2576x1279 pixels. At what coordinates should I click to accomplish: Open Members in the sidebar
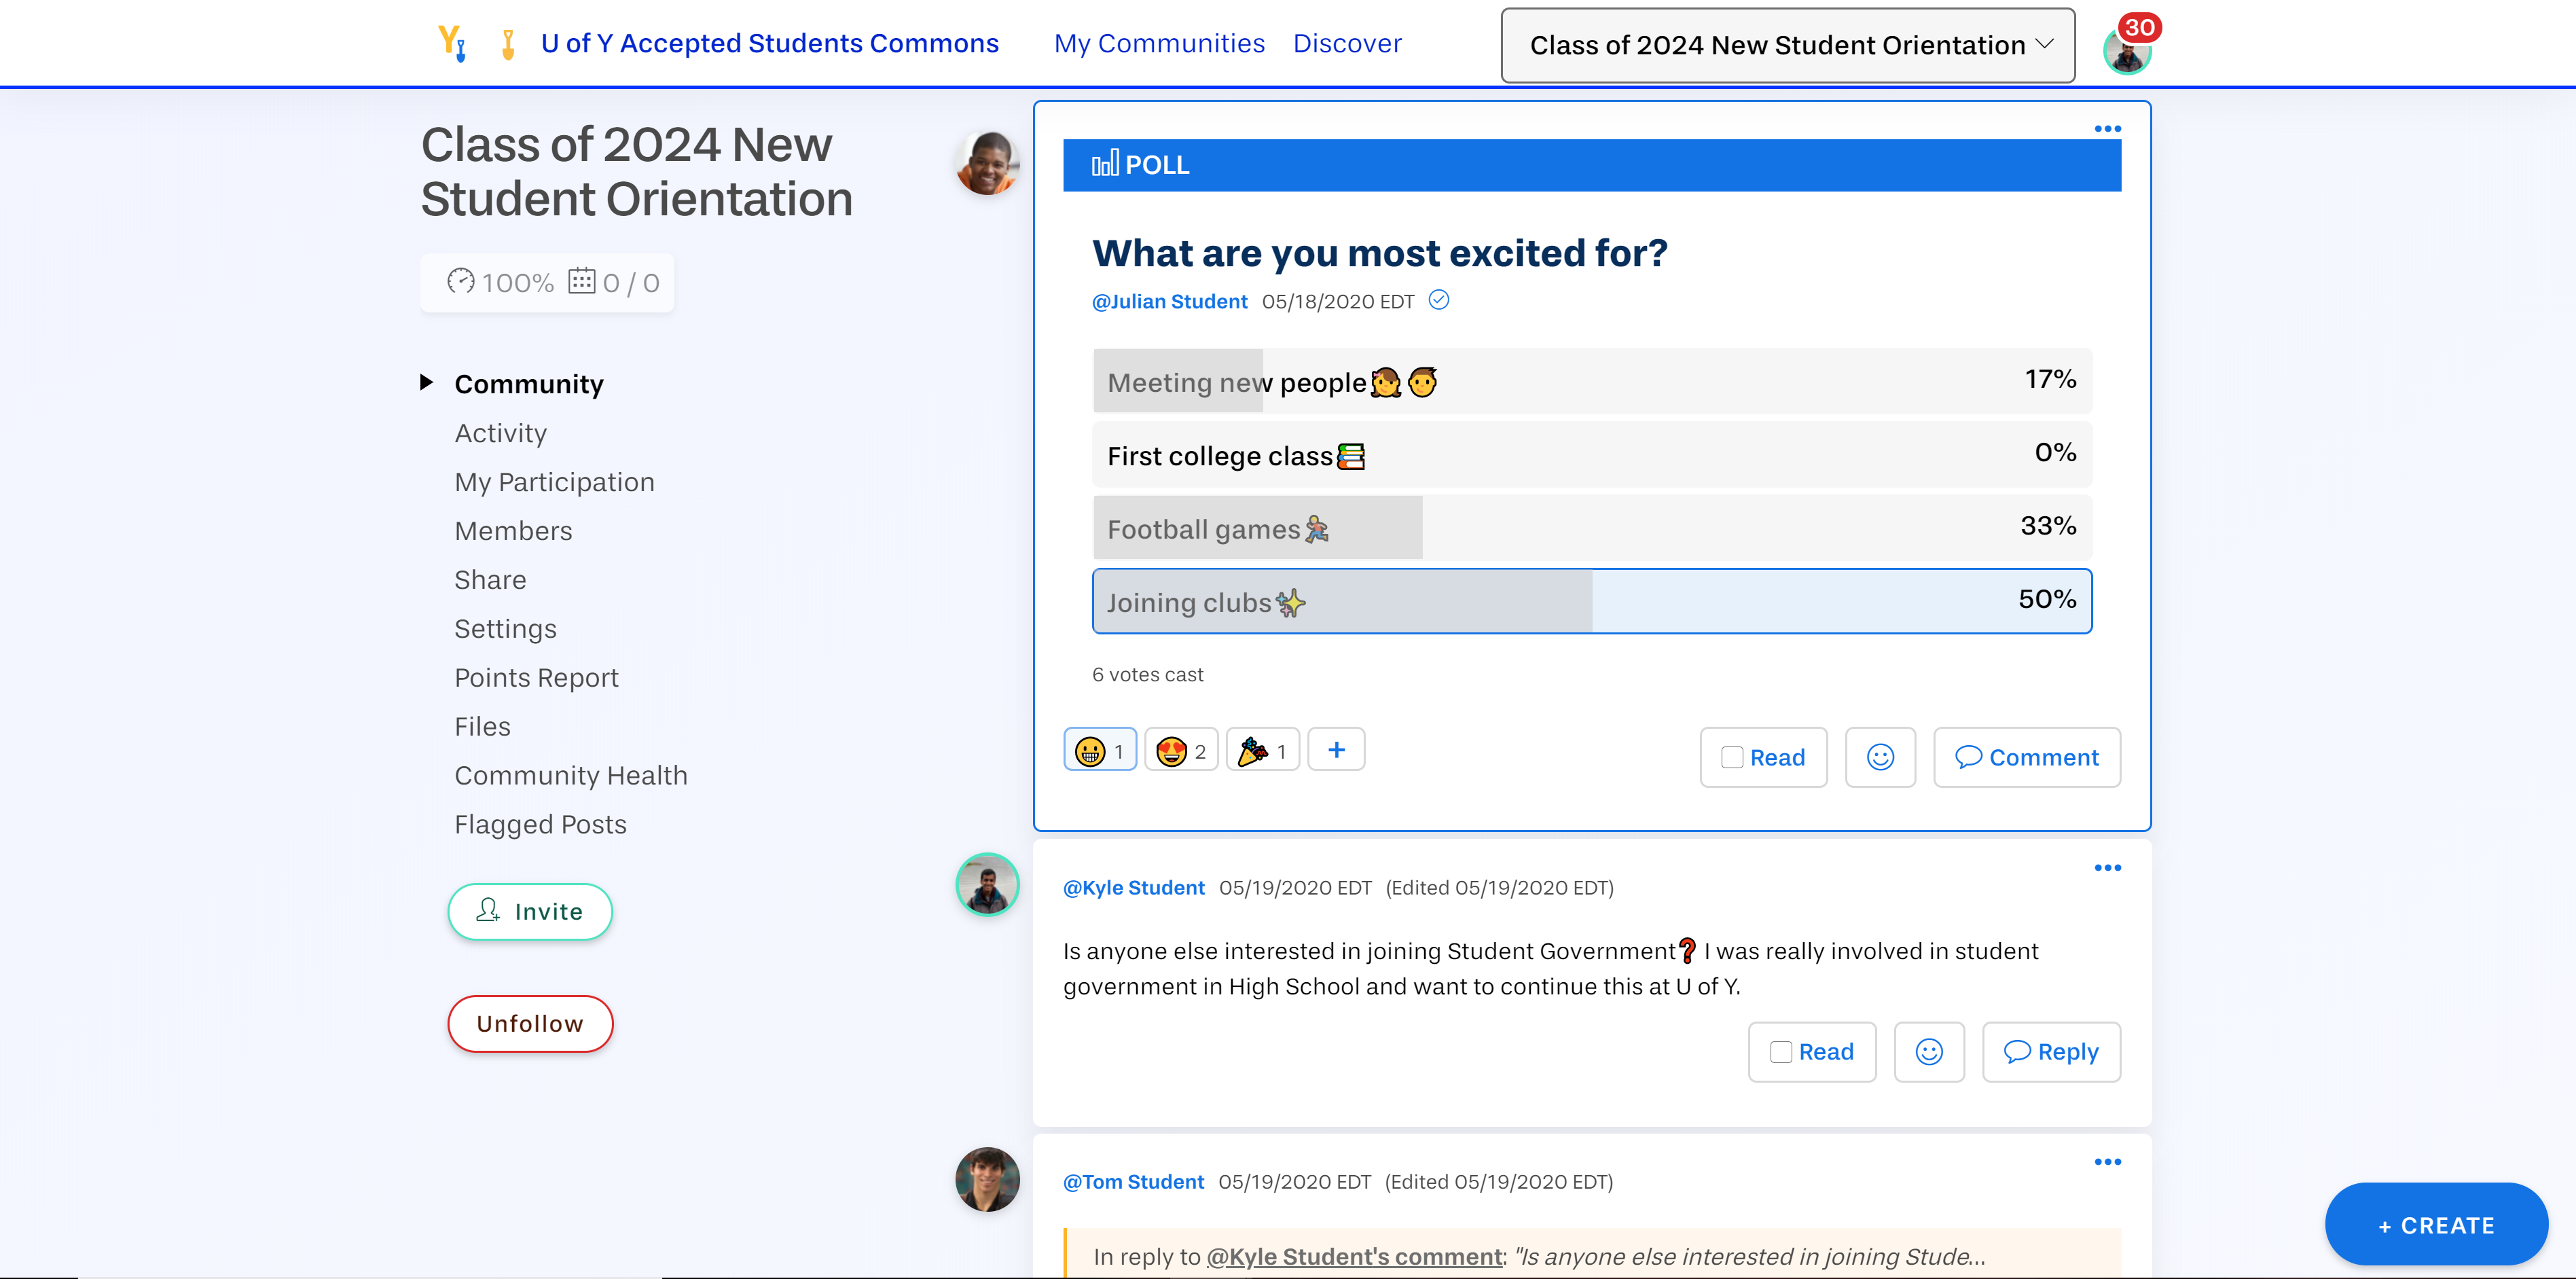click(513, 531)
